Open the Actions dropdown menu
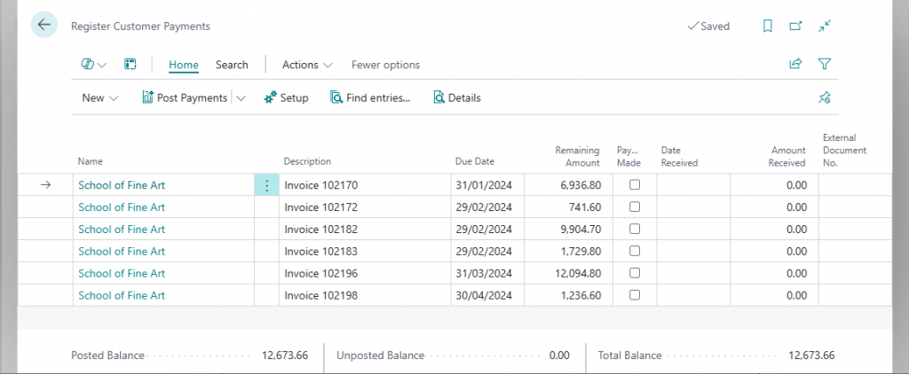 (307, 65)
